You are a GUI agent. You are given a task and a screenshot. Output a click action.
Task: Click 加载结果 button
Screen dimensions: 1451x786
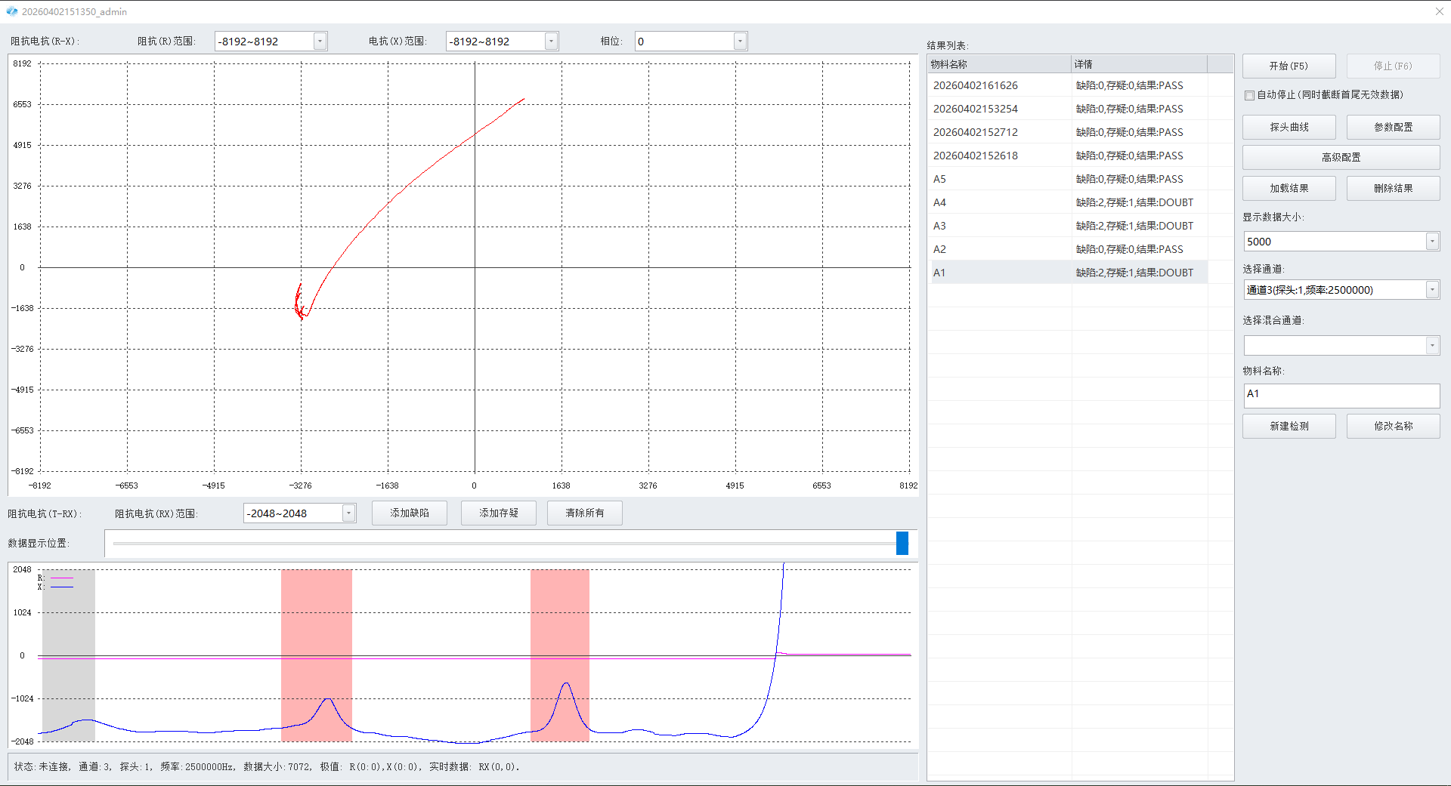coord(1289,189)
